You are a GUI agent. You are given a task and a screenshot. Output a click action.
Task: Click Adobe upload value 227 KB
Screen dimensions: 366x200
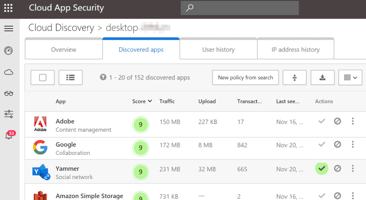pyautogui.click(x=207, y=122)
